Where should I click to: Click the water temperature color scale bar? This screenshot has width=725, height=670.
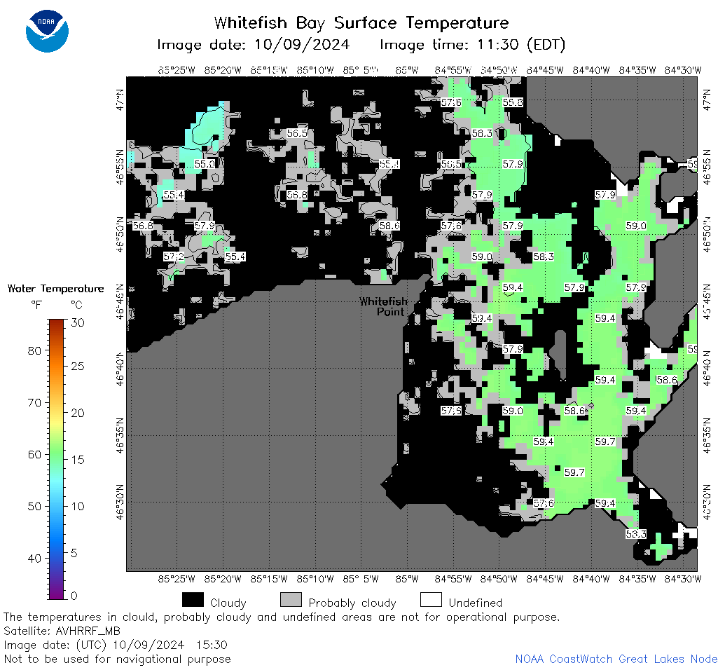tap(56, 459)
